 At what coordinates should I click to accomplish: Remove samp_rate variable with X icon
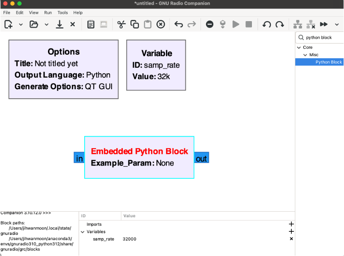pyautogui.click(x=291, y=239)
